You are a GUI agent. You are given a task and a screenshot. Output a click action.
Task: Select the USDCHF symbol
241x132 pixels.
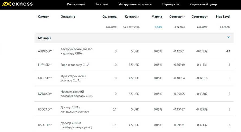pyautogui.click(x=45, y=125)
